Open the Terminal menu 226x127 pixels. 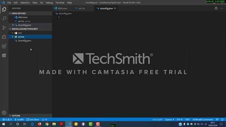coord(60,2)
